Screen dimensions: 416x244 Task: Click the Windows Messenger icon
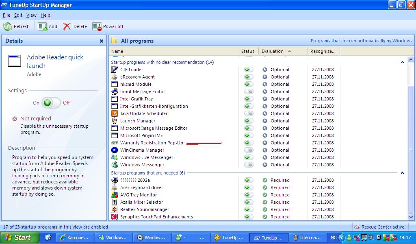coord(114,165)
